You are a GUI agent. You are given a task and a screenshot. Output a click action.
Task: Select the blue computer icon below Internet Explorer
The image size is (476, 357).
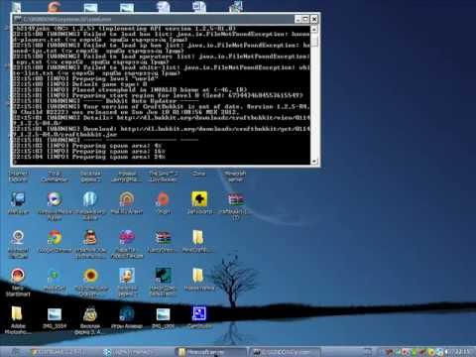(x=18, y=199)
